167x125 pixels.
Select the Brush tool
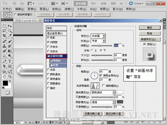(10, 41)
